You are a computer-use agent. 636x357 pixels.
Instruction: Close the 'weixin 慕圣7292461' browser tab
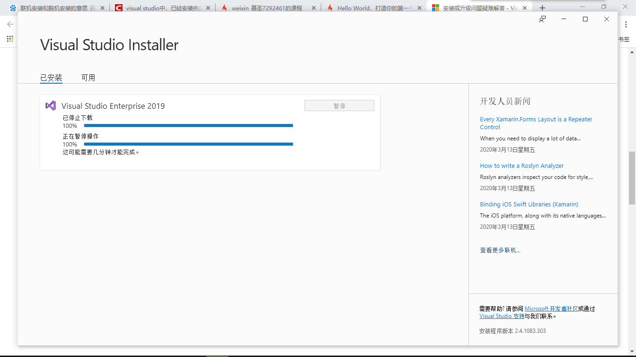(313, 8)
